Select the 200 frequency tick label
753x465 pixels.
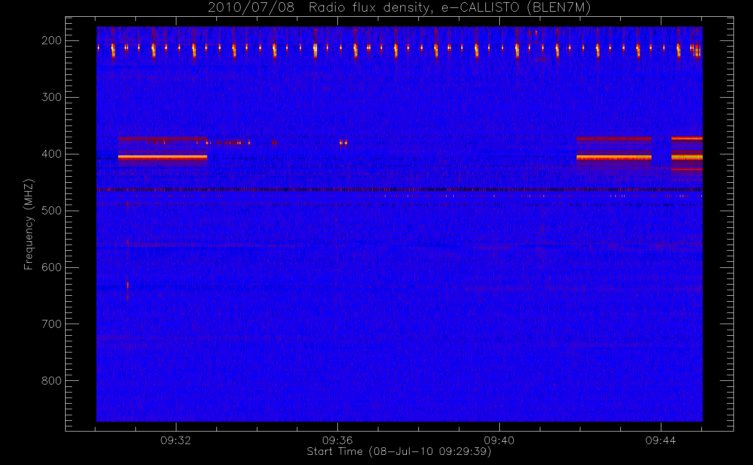coord(52,40)
